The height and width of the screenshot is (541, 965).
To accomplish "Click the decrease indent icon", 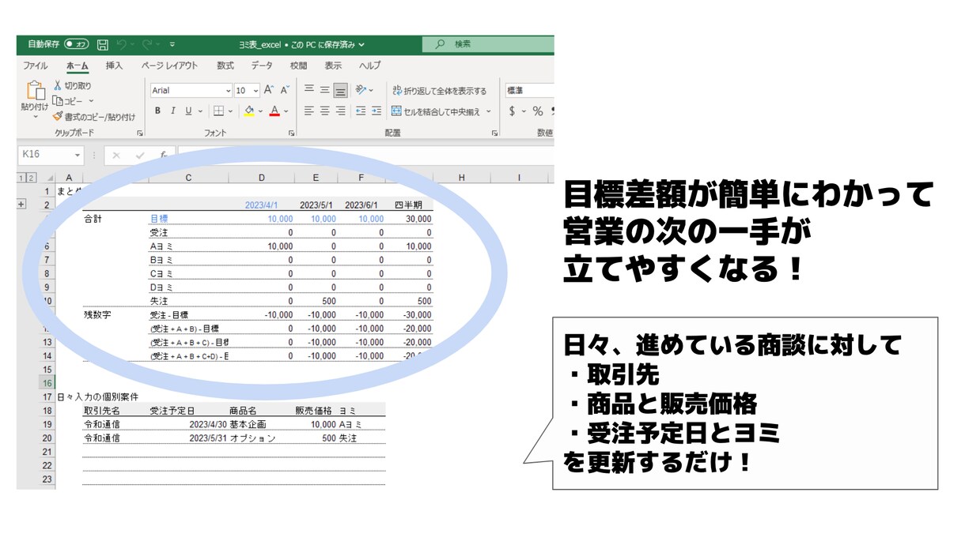I will 361,111.
